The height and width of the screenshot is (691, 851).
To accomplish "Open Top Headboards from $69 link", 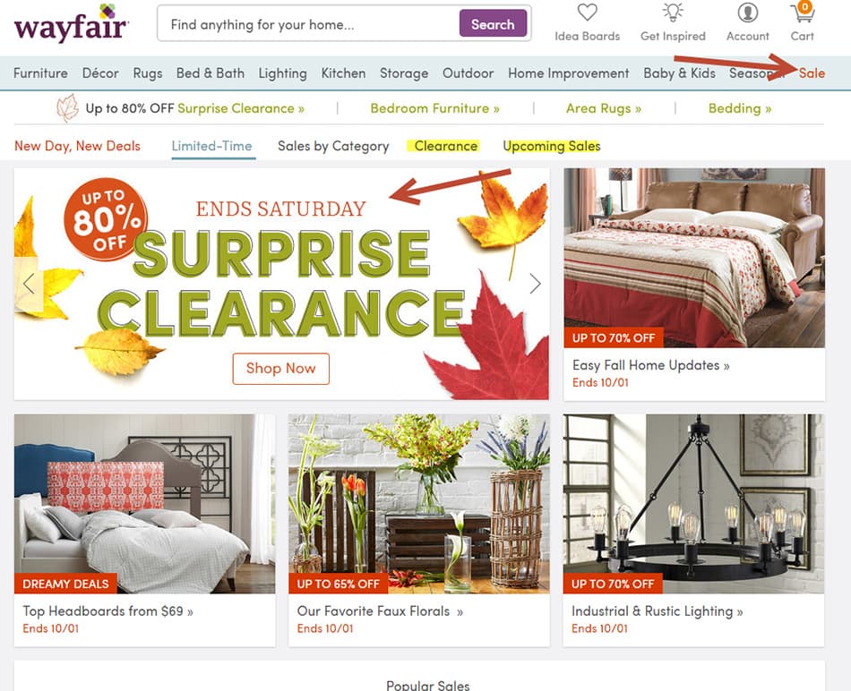I will click(x=108, y=611).
